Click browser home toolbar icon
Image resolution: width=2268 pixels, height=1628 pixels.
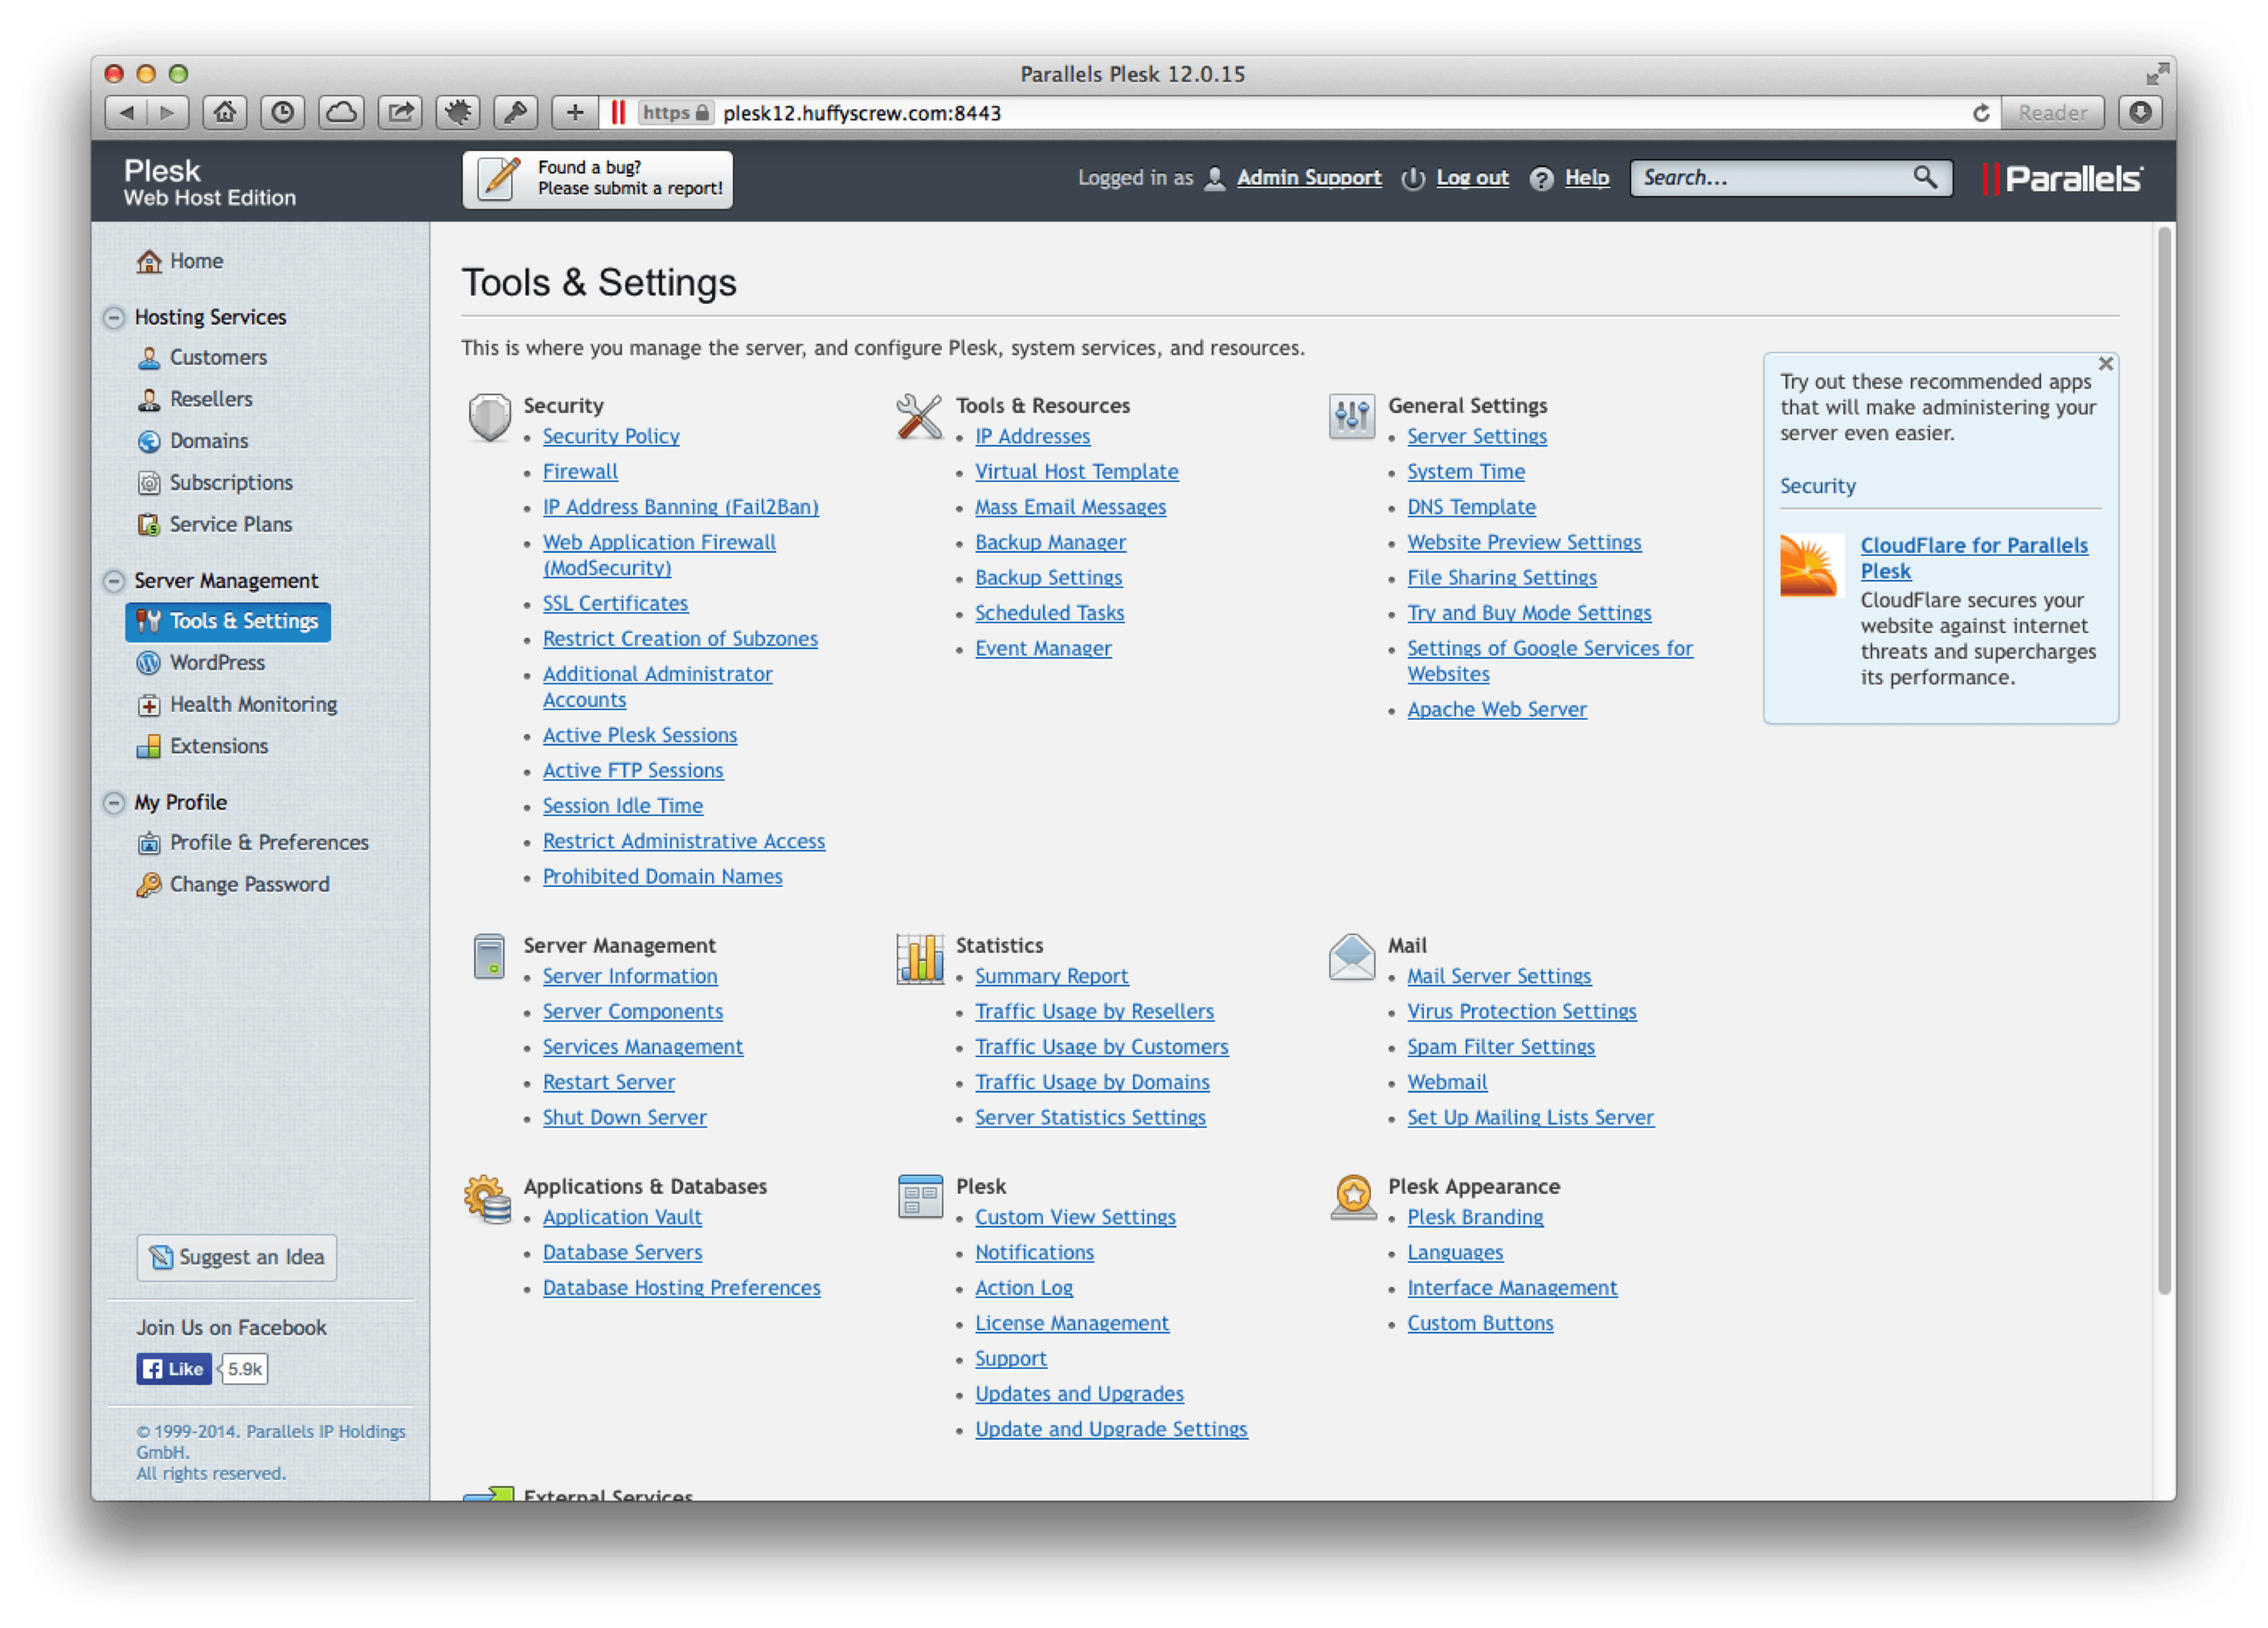[x=225, y=113]
